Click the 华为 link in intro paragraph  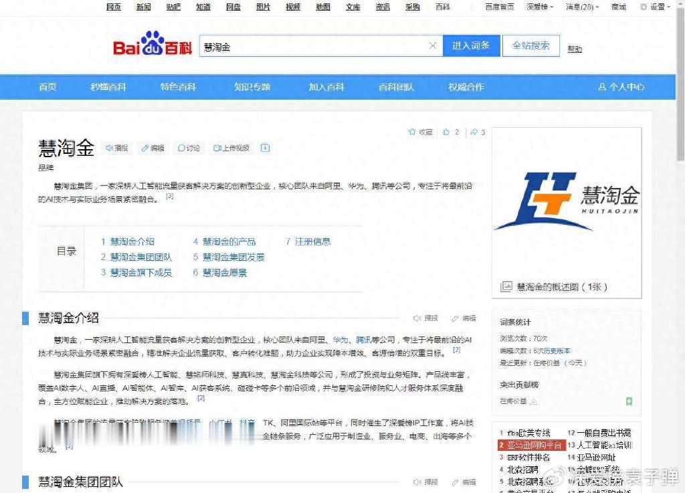click(x=340, y=339)
